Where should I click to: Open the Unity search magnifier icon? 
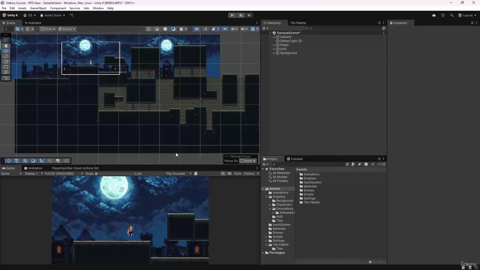pos(451,15)
